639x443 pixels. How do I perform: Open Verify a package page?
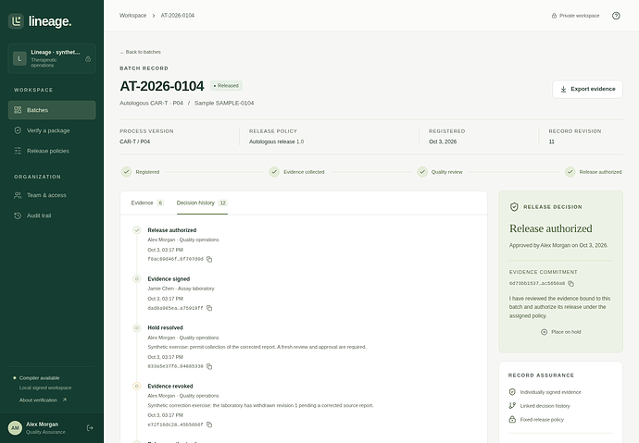coord(52,130)
